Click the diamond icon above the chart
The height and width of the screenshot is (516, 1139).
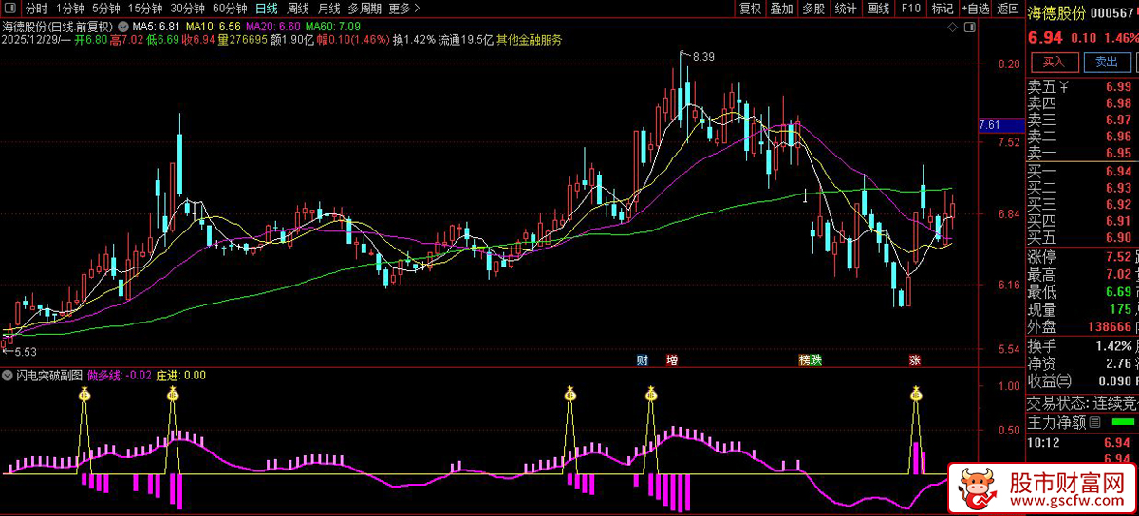pos(953,28)
